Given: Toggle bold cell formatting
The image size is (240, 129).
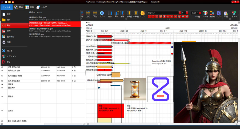Looking at the screenshot, I should point(149,16).
